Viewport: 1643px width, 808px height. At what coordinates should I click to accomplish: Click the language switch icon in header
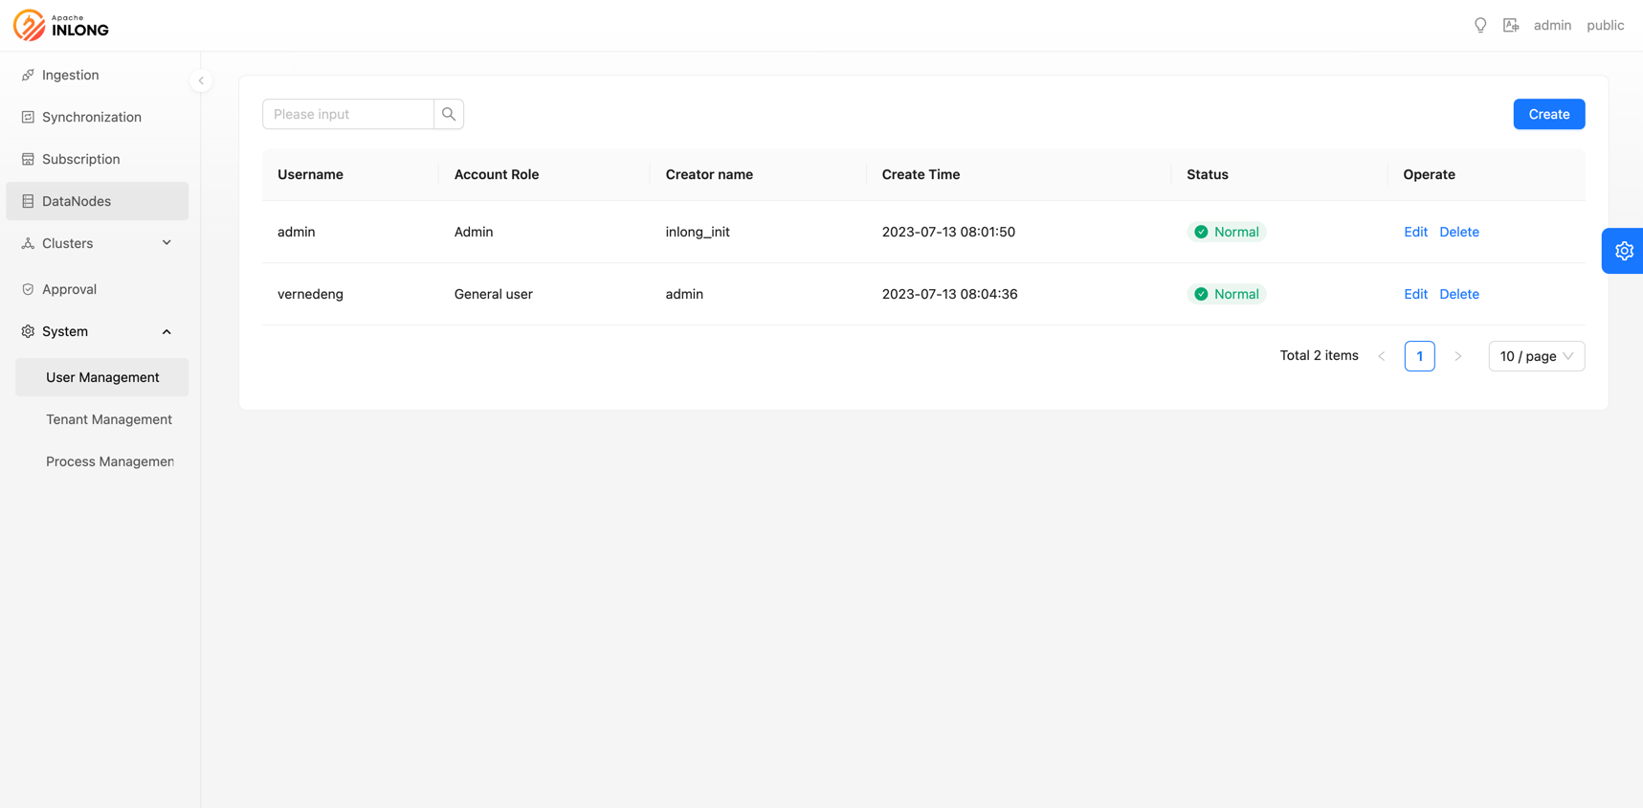1511,26
